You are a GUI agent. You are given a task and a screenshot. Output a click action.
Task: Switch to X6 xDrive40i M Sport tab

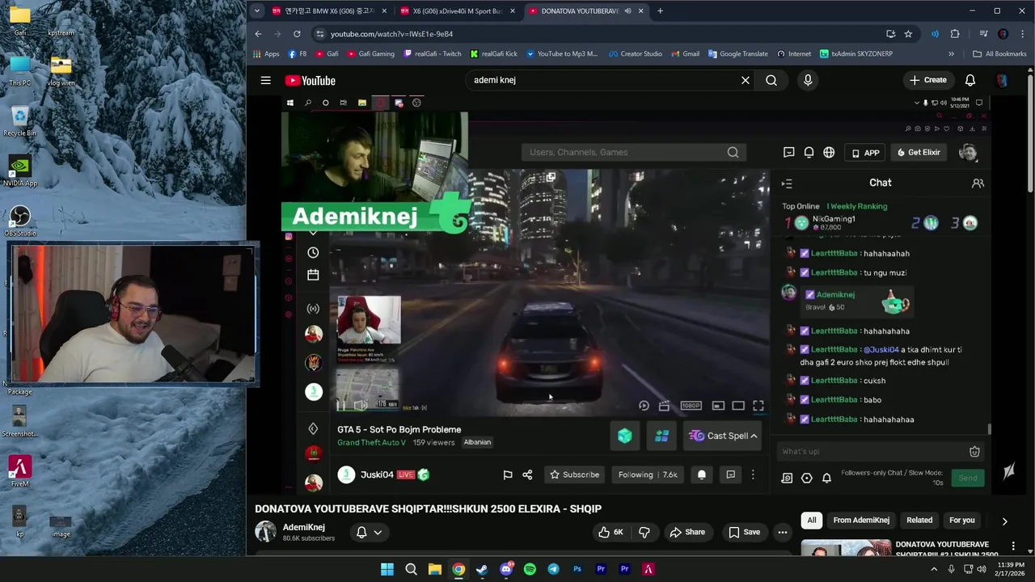(458, 11)
